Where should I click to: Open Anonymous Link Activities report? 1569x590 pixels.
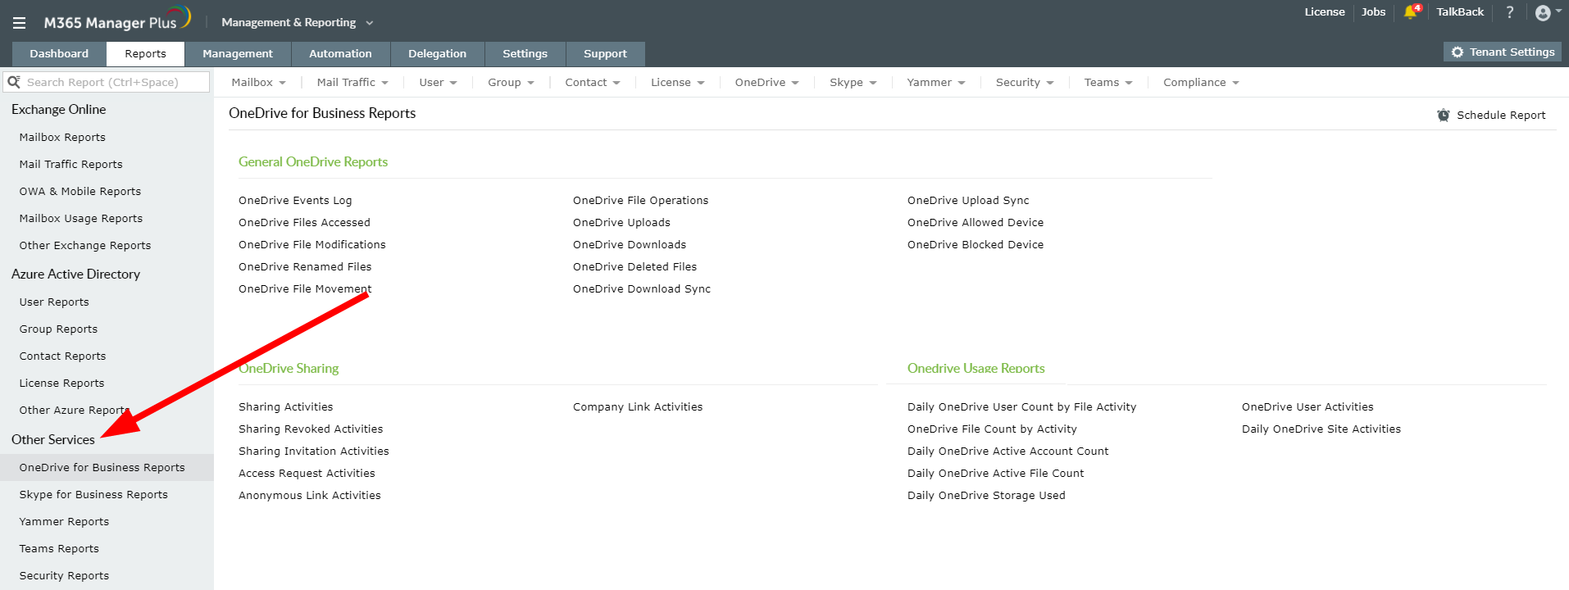(309, 496)
